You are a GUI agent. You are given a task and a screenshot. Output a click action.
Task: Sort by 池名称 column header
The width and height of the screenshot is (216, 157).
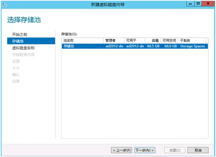pos(82,41)
